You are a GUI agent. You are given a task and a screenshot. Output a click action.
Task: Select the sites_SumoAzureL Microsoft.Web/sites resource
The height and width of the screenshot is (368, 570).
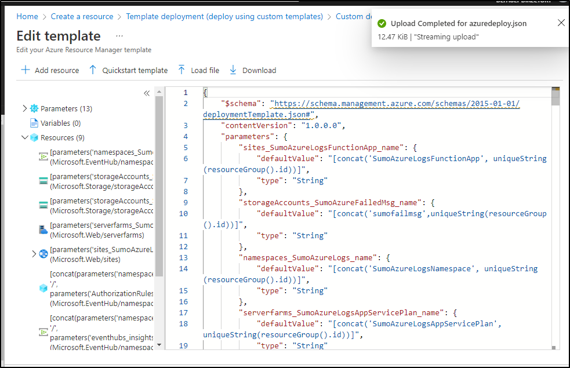101,254
